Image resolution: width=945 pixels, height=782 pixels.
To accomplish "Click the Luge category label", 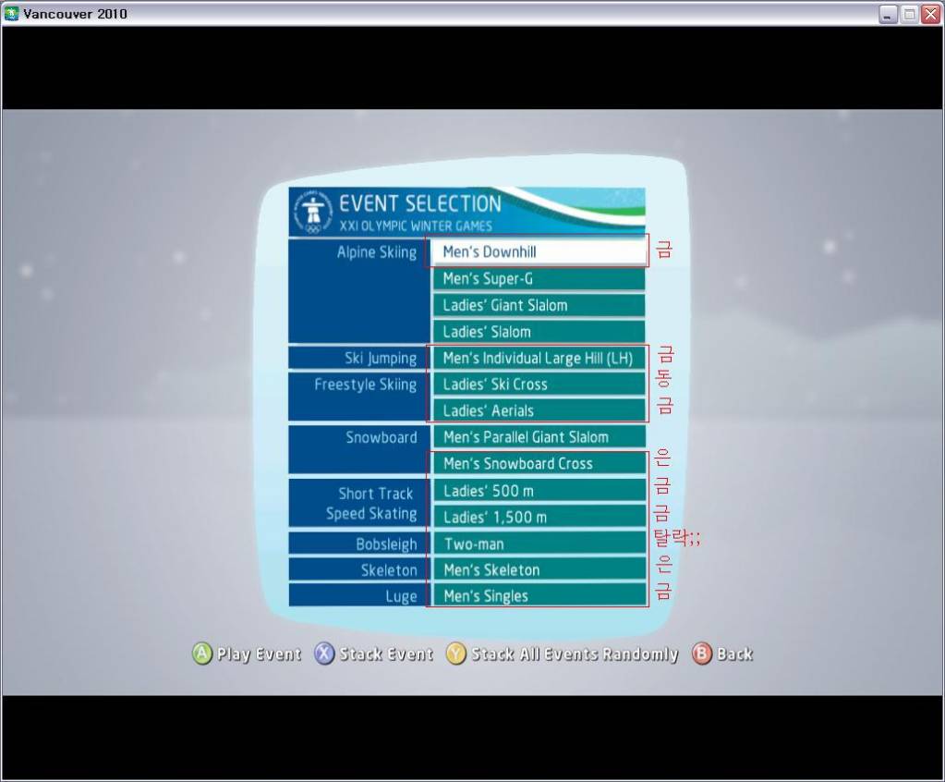I will click(402, 596).
